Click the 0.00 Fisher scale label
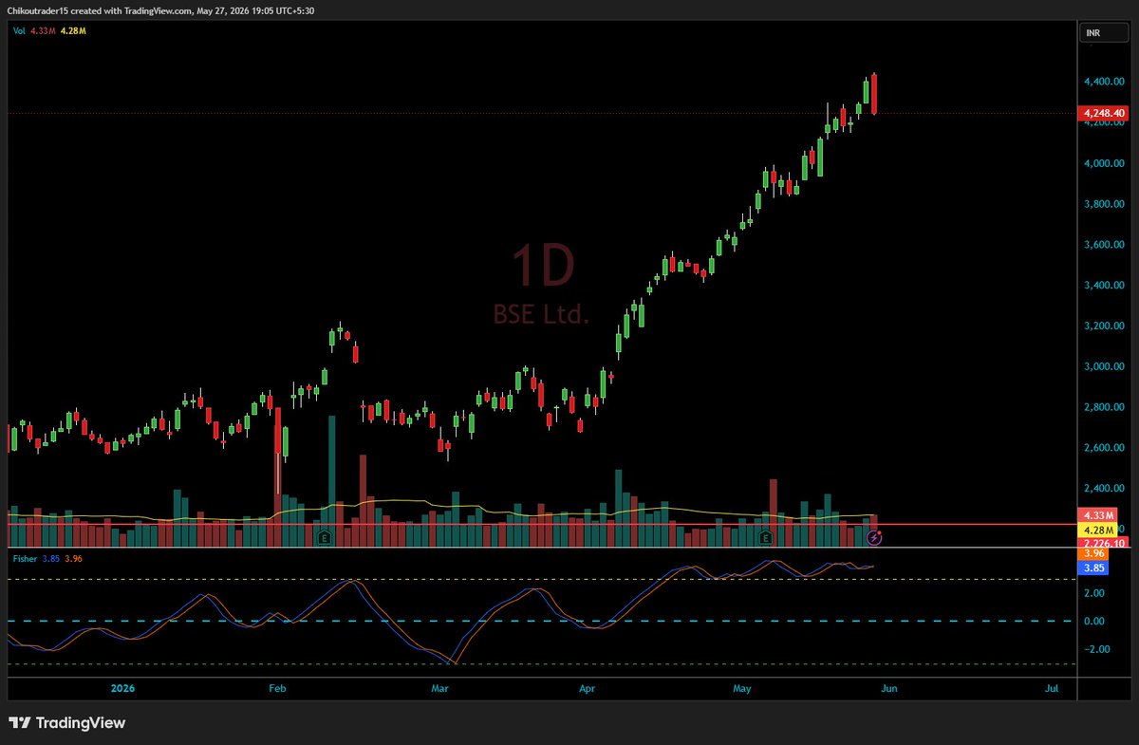Image resolution: width=1139 pixels, height=745 pixels. point(1094,621)
